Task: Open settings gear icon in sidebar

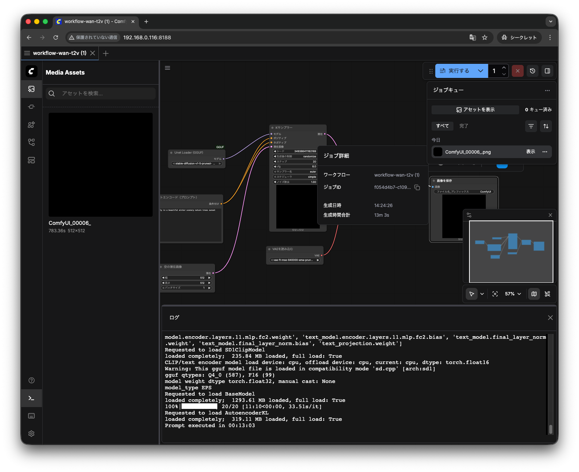Action: click(32, 433)
